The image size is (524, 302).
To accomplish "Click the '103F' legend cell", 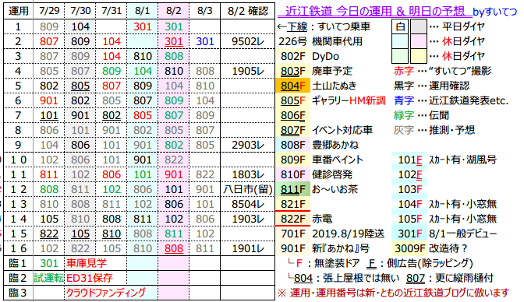I will point(409,189).
